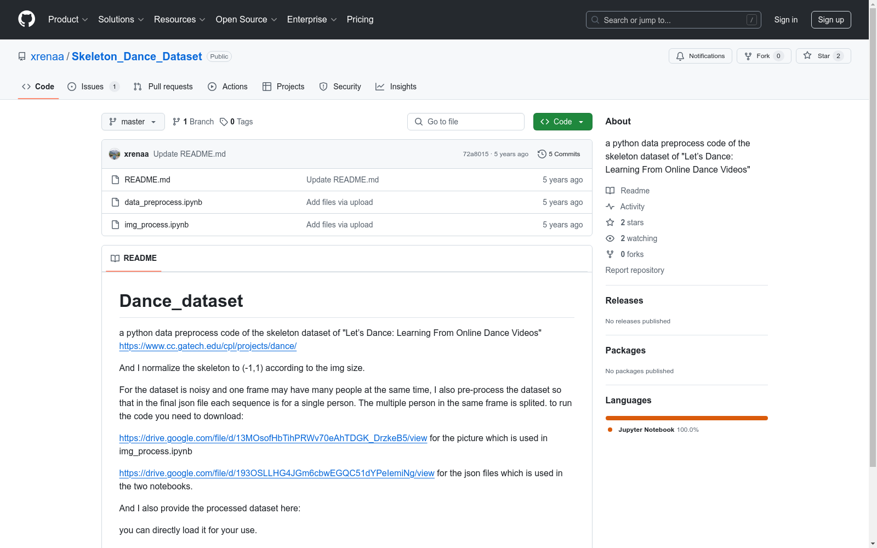View the 2 stars link
Viewport: 877px width, 548px height.
click(625, 222)
